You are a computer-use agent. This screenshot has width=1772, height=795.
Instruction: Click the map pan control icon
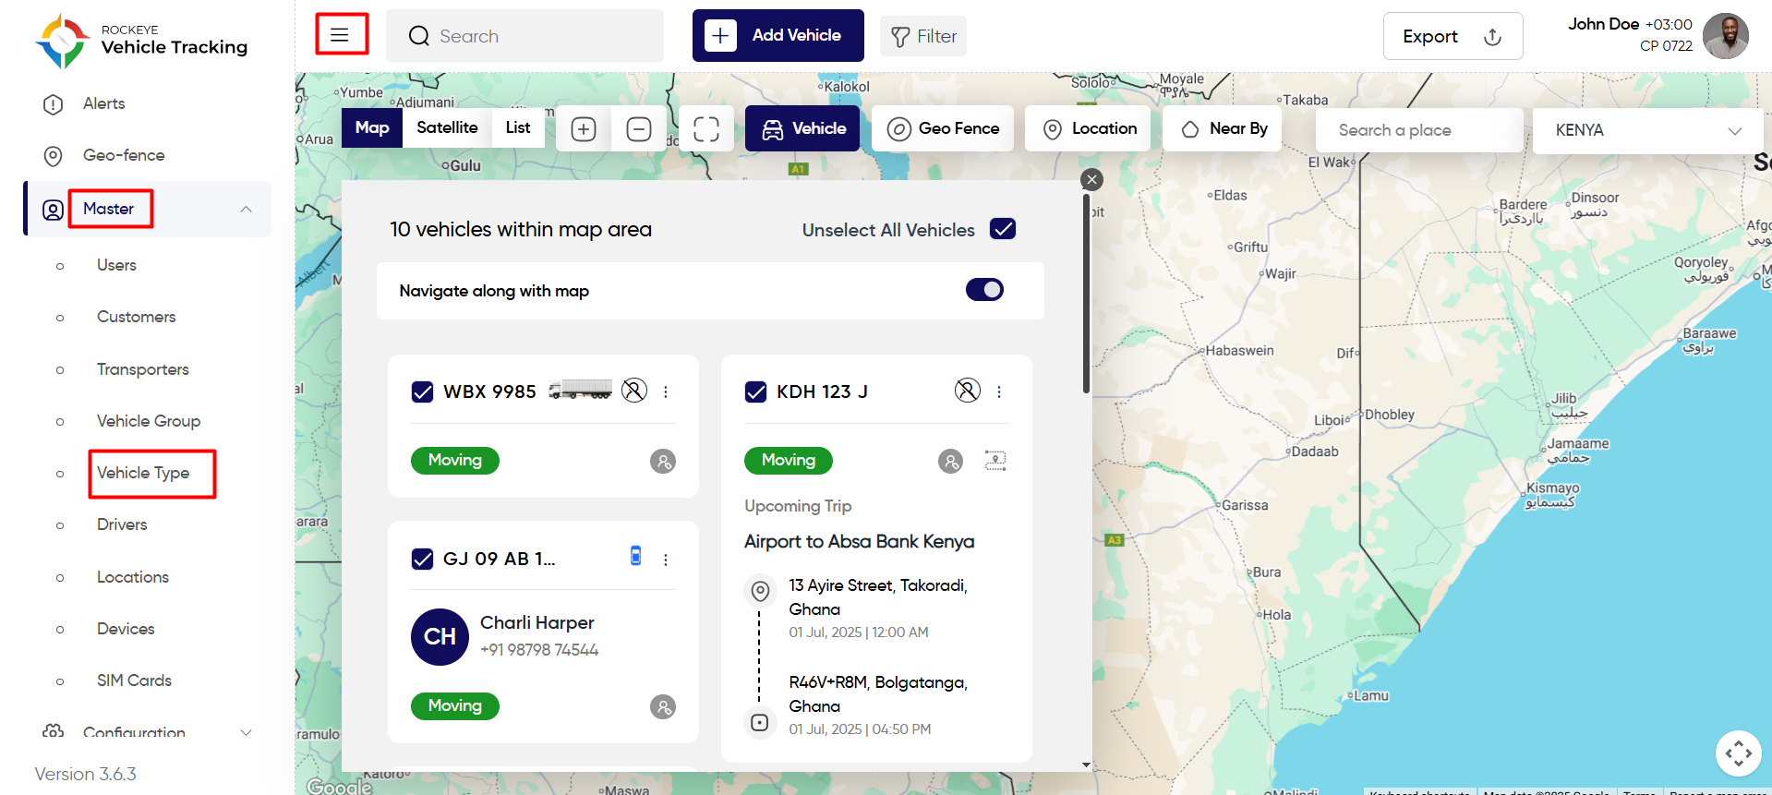point(1739,753)
